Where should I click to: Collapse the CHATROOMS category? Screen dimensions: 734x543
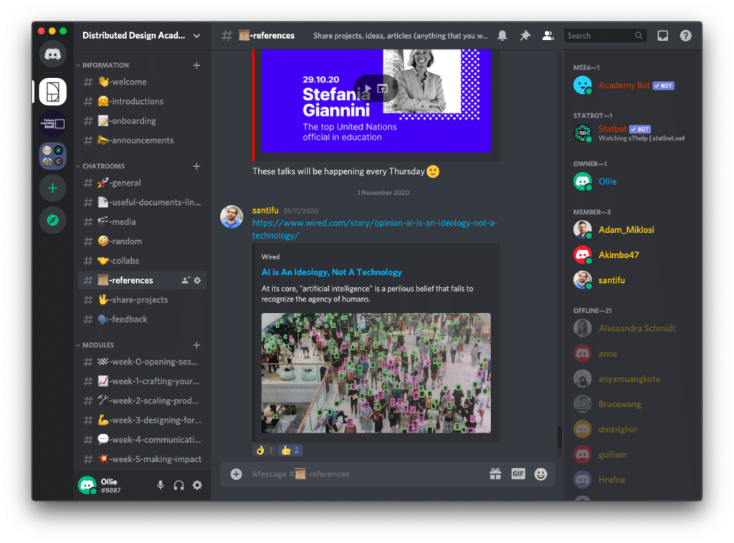point(103,166)
